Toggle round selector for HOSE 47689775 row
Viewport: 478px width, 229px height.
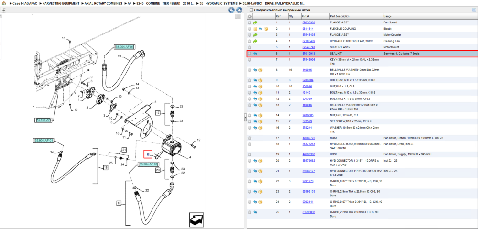click(x=250, y=138)
